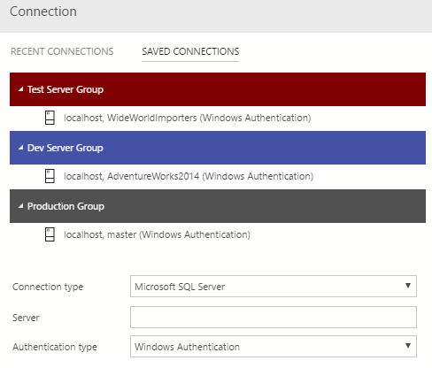Collapse the Production Group
This screenshot has width=432, height=368.
pyautogui.click(x=20, y=206)
